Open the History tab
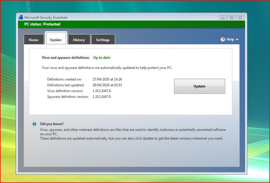The width and height of the screenshot is (270, 183). 79,40
